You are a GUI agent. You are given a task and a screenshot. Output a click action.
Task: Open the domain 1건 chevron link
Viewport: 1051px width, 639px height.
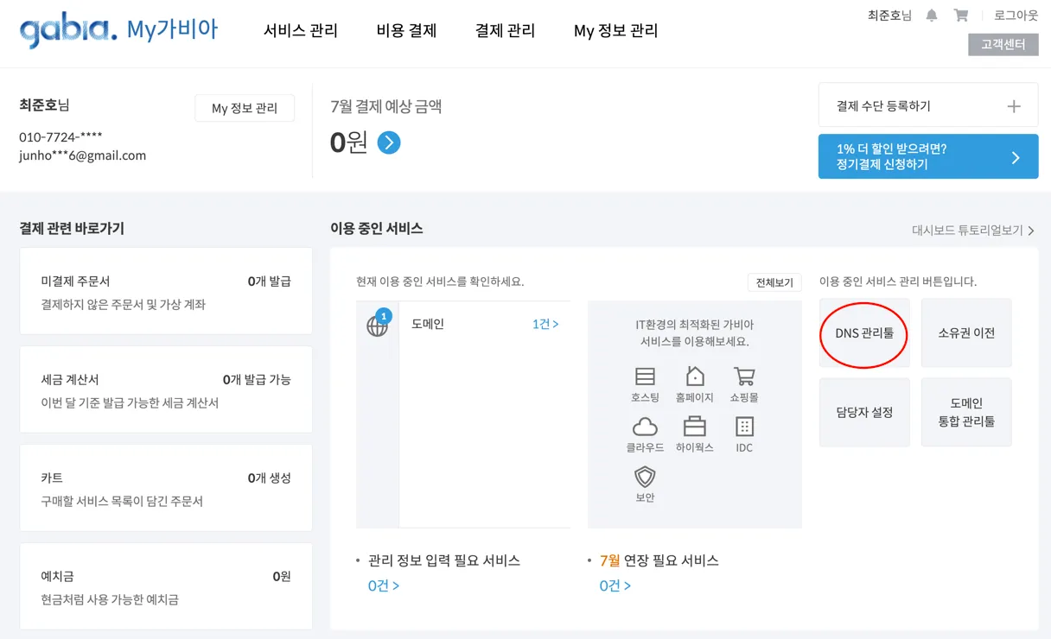click(545, 324)
